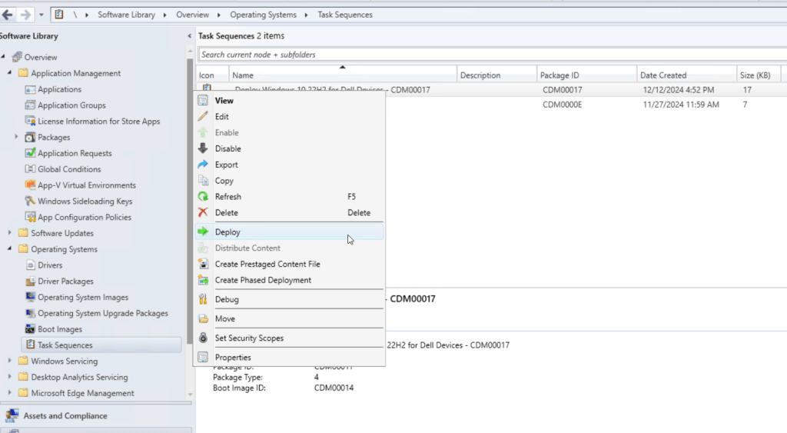Image resolution: width=787 pixels, height=433 pixels.
Task: Expand the Packages node
Action: [17, 137]
